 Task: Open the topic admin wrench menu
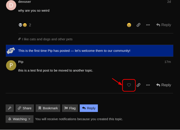(x=10, y=108)
